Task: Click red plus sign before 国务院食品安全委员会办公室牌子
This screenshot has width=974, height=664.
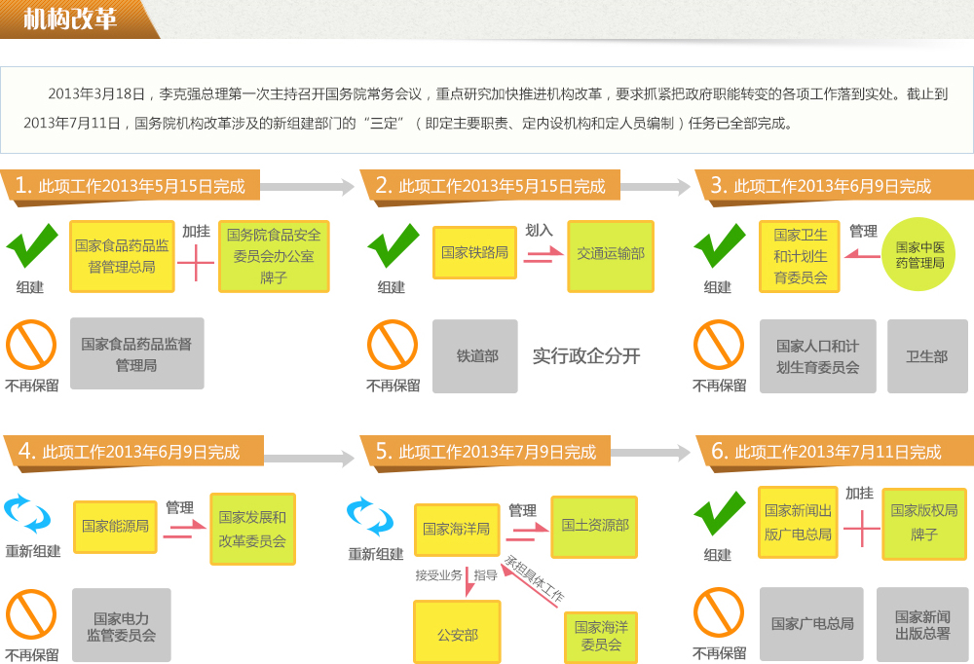Action: (x=196, y=263)
